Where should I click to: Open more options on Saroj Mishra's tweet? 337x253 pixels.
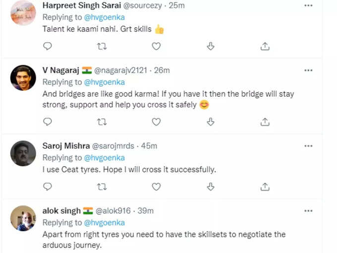(308, 146)
